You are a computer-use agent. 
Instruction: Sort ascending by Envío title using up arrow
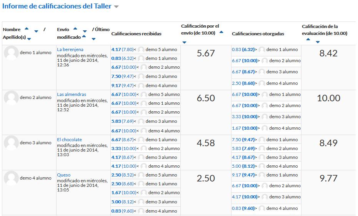pyautogui.click(x=75, y=29)
